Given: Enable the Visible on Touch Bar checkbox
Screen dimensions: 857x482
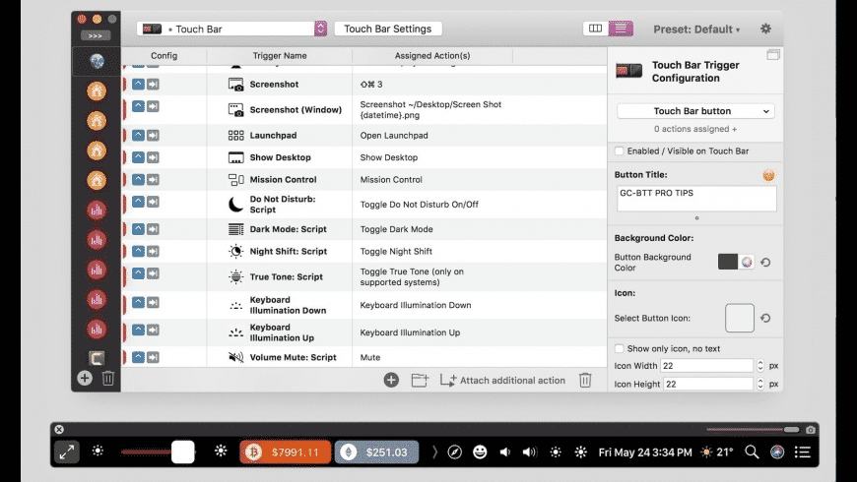Looking at the screenshot, I should tap(620, 151).
